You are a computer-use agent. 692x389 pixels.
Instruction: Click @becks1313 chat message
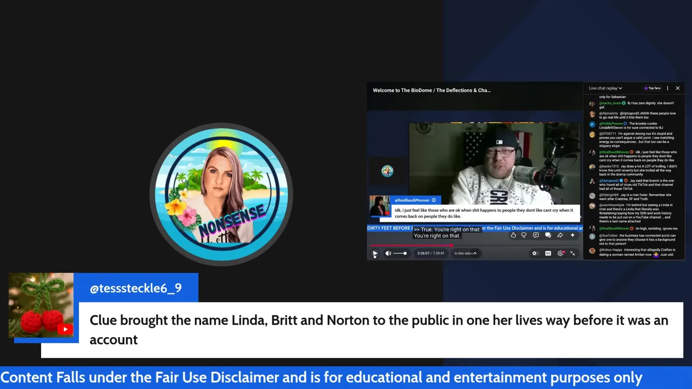click(638, 170)
